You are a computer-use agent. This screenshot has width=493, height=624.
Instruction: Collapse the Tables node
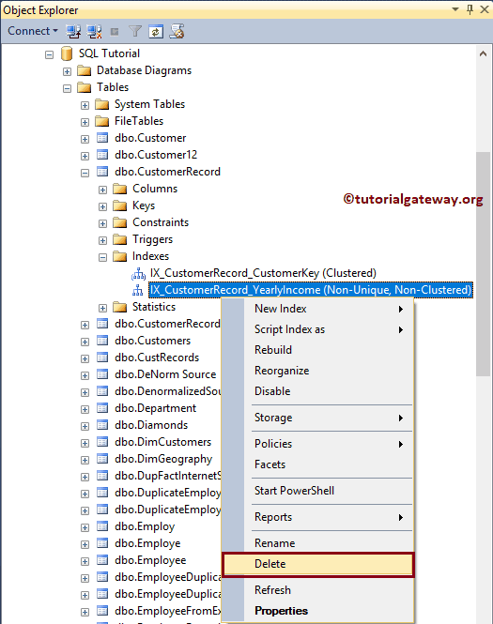point(67,88)
